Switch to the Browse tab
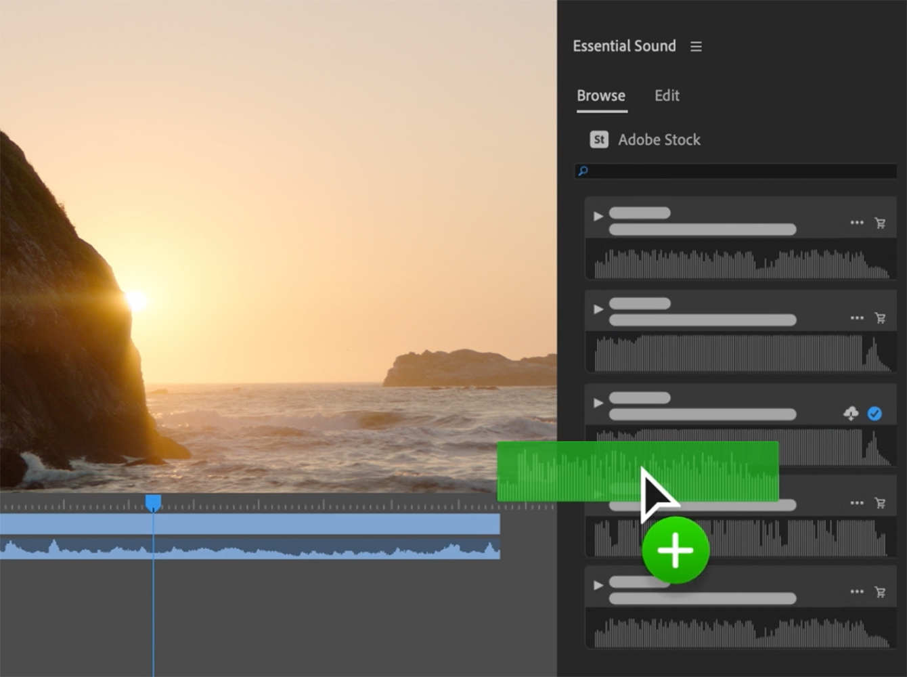The height and width of the screenshot is (677, 907). click(x=601, y=96)
